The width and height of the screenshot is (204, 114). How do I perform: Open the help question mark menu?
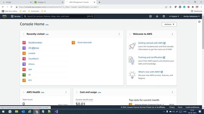[164, 16]
